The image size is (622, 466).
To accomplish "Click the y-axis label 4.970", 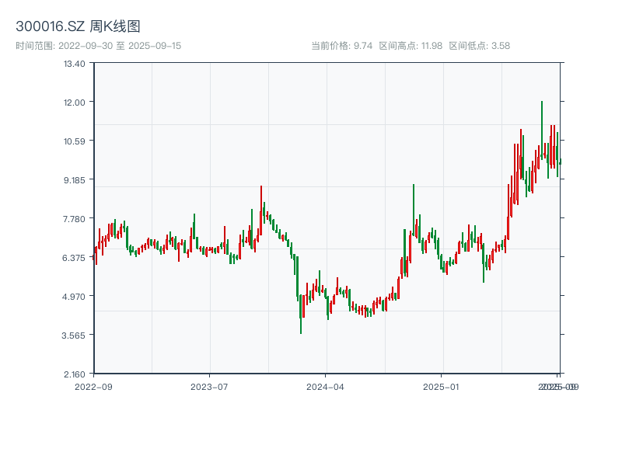I will tap(74, 297).
